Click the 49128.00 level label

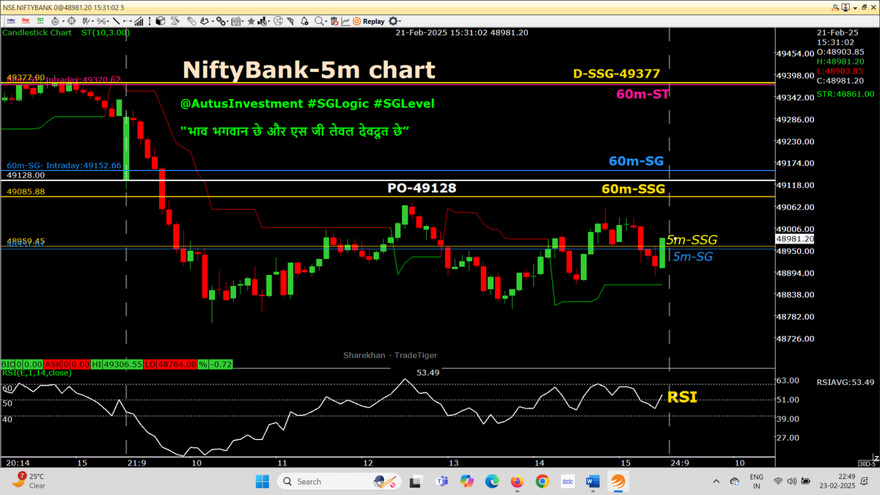pyautogui.click(x=26, y=176)
